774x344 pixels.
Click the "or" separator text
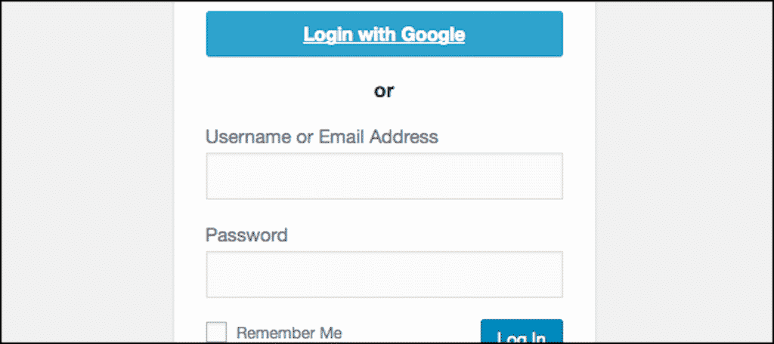point(384,91)
